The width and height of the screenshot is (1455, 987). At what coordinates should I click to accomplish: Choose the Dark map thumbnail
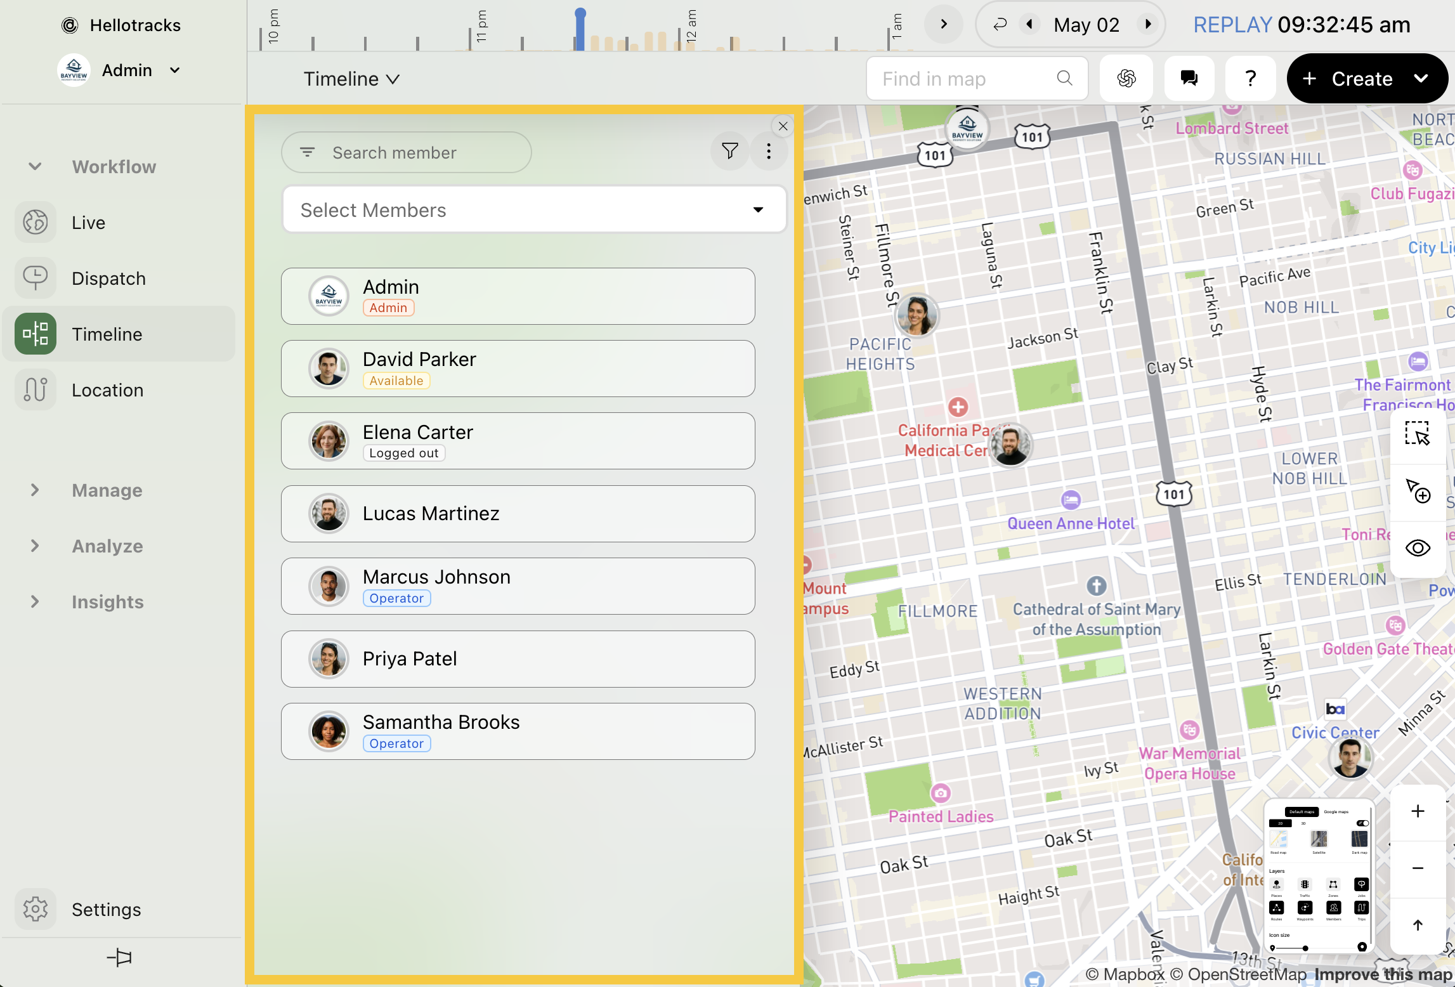pos(1359,839)
